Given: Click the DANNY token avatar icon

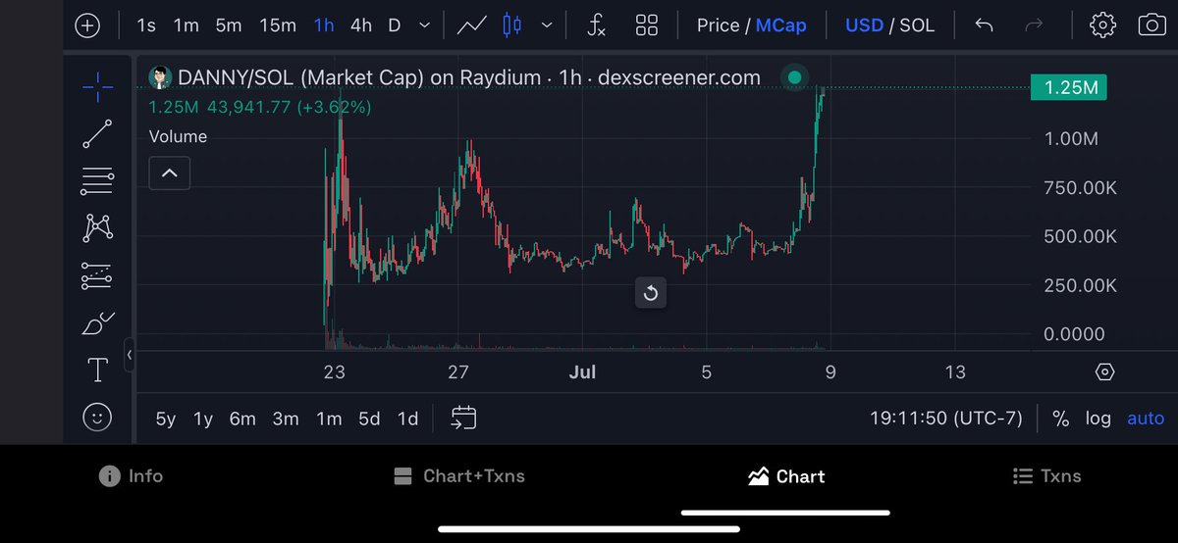Looking at the screenshot, I should pos(159,77).
